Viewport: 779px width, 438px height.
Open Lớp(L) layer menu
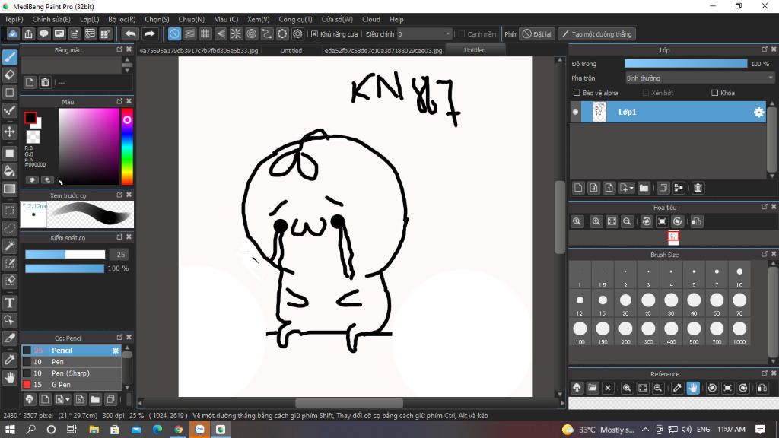pos(90,19)
